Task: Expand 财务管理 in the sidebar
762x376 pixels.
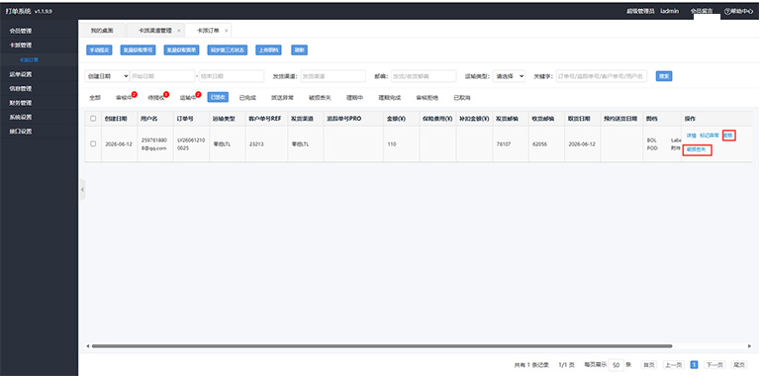Action: (21, 103)
